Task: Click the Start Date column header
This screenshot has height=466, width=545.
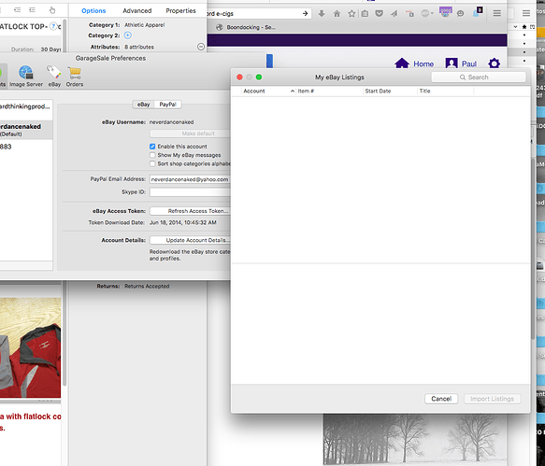Action: (x=390, y=91)
